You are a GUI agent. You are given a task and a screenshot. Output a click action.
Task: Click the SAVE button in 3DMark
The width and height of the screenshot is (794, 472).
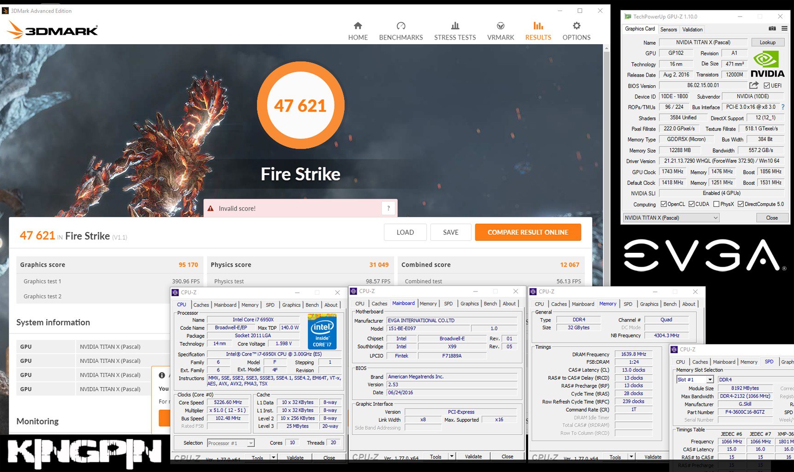450,232
